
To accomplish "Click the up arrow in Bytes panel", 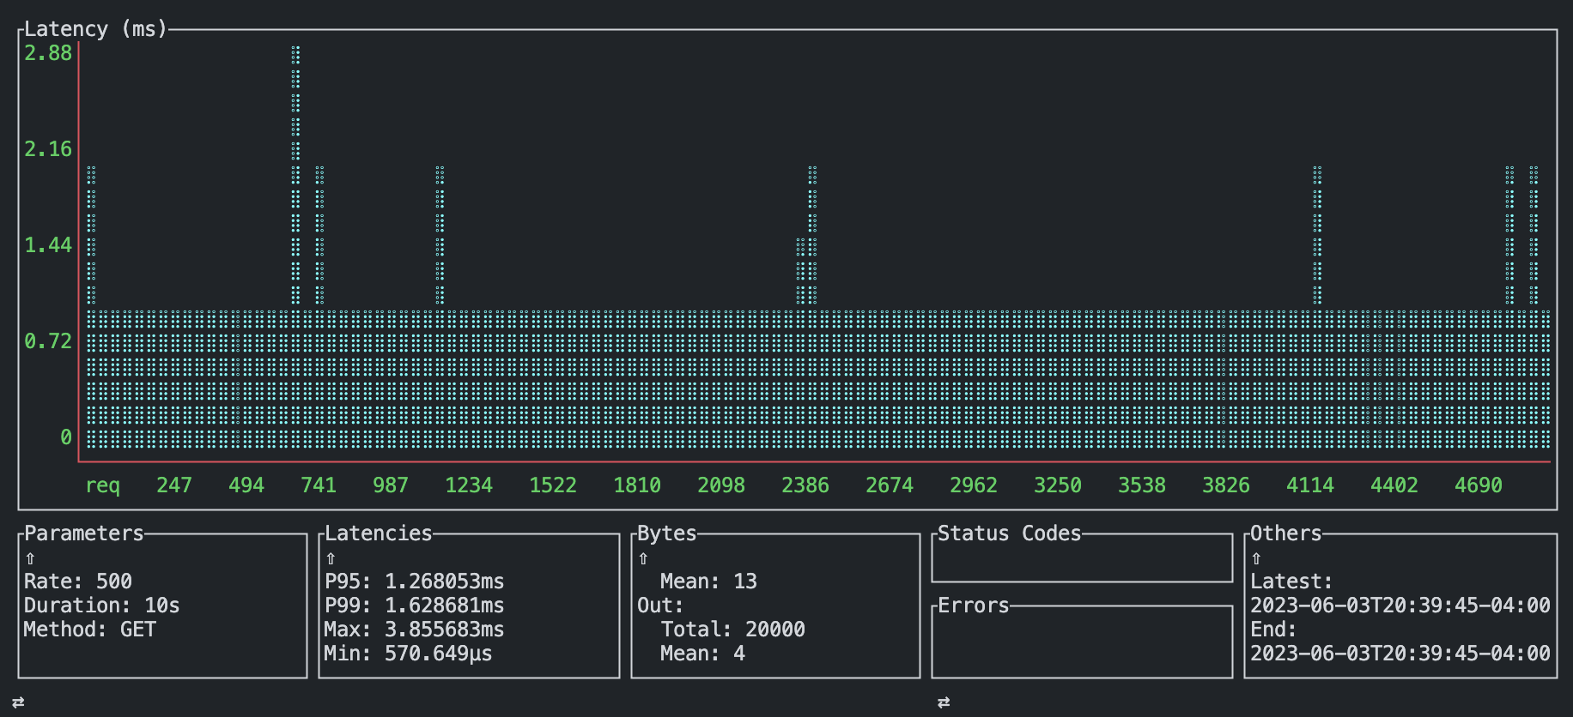I will click(x=643, y=558).
